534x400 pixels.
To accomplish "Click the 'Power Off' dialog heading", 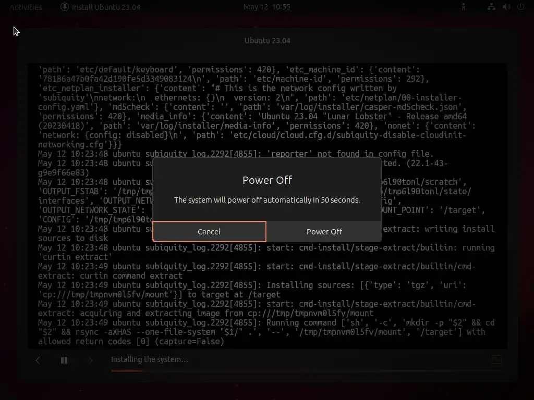I will [x=268, y=180].
